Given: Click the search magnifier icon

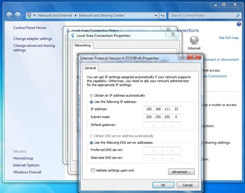Looking at the screenshot, I should pos(238,15).
